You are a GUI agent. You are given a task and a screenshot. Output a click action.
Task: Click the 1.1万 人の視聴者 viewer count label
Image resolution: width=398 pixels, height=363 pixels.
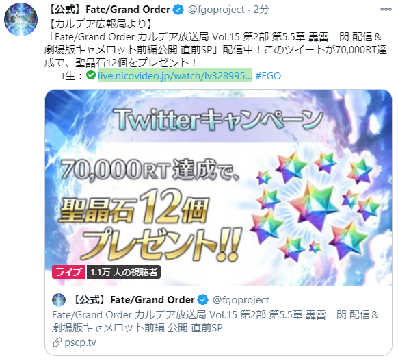[x=124, y=272]
